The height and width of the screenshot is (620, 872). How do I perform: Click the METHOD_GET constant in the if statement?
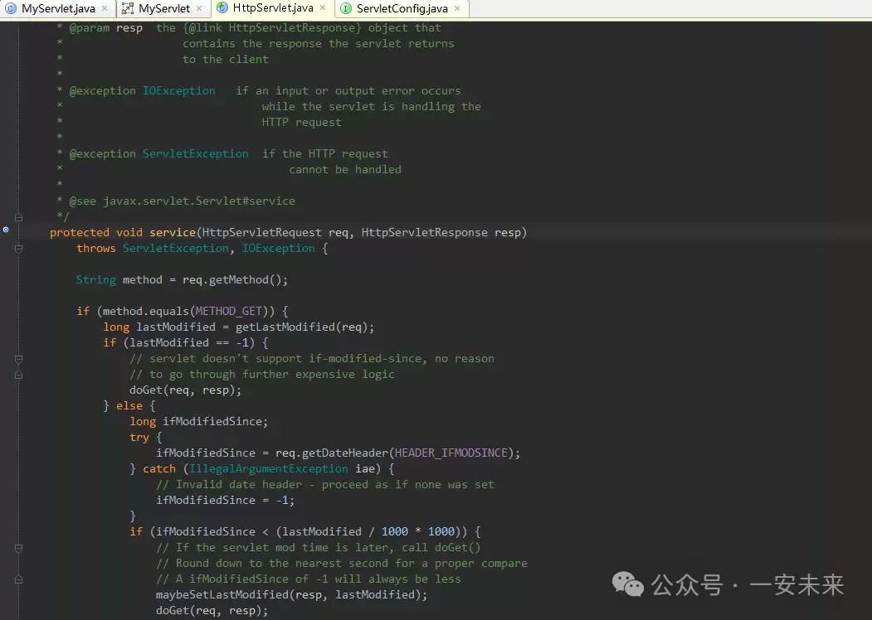[x=235, y=312]
